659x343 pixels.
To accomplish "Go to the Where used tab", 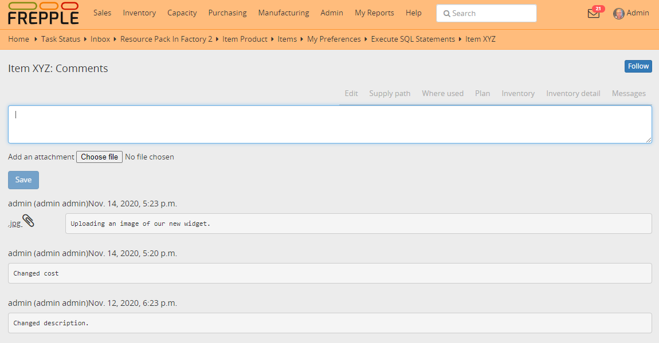I will (442, 93).
